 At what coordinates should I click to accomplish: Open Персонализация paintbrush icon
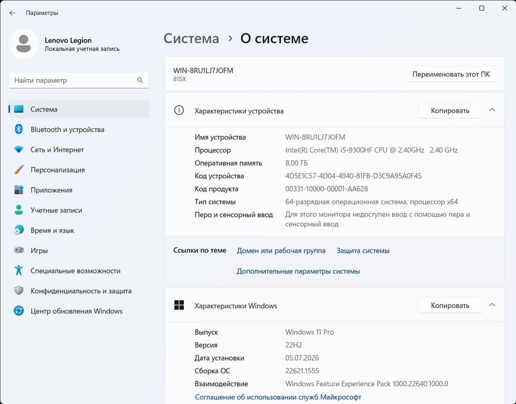[x=19, y=170]
